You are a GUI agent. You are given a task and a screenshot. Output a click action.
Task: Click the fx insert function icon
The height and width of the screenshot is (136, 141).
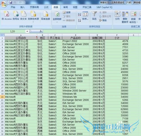tap(41, 31)
